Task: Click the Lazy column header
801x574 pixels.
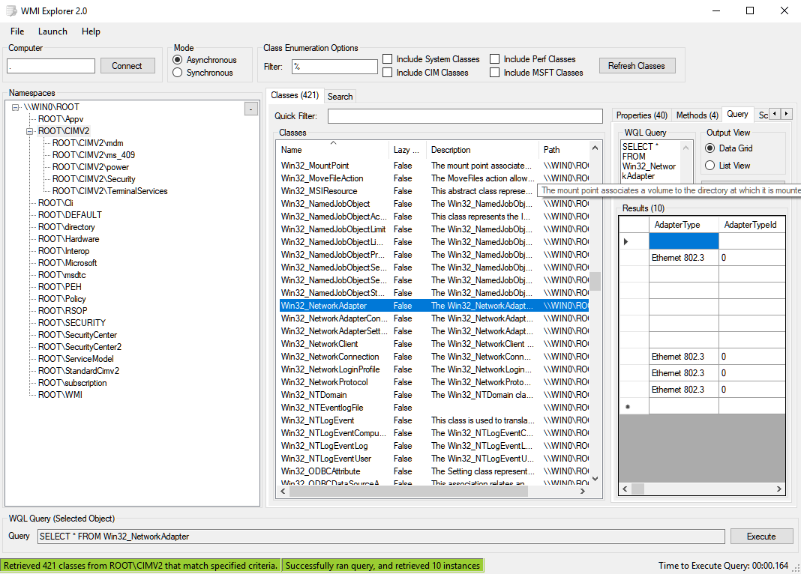Action: click(407, 150)
